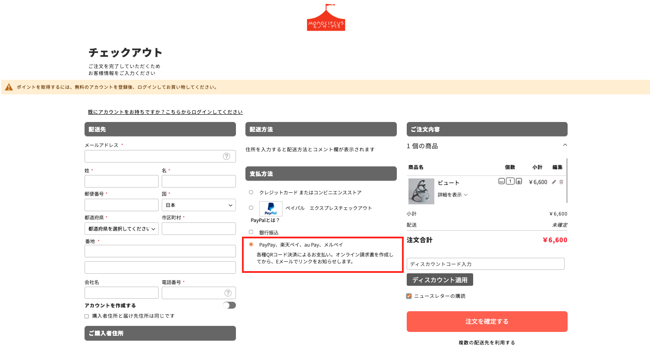Click the 電話番号 input field
The width and height of the screenshot is (650, 347).
coord(199,293)
